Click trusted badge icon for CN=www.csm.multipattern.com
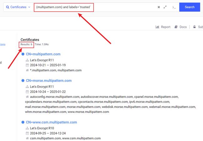 point(23,122)
